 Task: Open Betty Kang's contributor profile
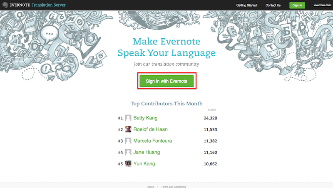(x=145, y=118)
